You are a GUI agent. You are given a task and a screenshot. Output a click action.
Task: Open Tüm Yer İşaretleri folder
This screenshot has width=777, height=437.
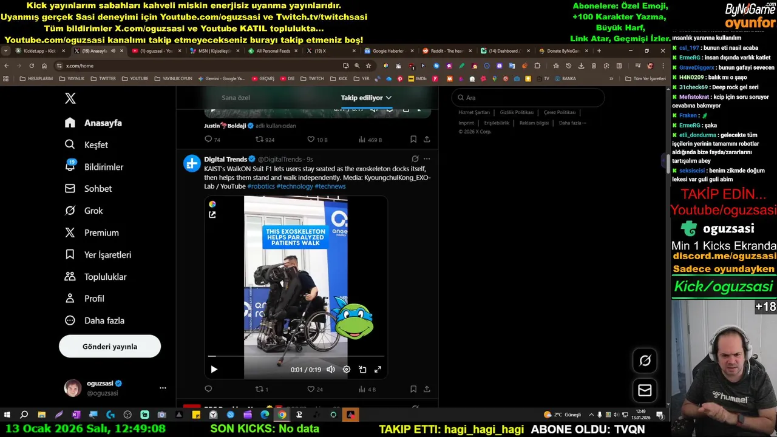(x=646, y=78)
